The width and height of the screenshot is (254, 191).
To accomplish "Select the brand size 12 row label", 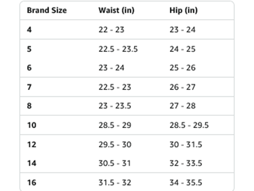I will pyautogui.click(x=32, y=144).
